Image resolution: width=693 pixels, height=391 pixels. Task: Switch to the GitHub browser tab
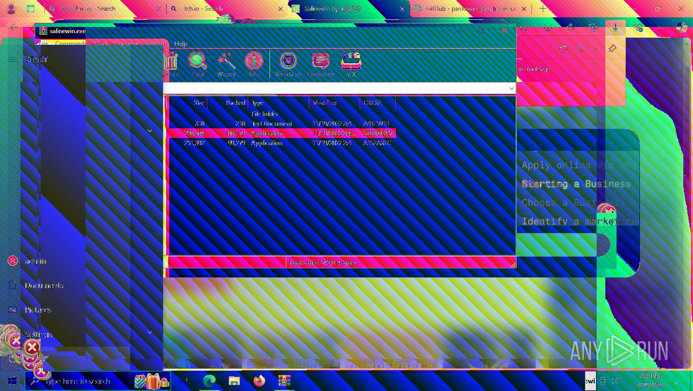(470, 9)
